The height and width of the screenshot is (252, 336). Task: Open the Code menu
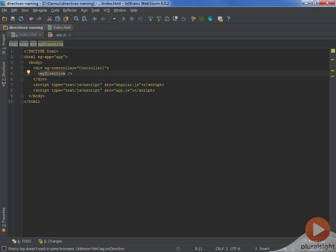pyautogui.click(x=55, y=10)
